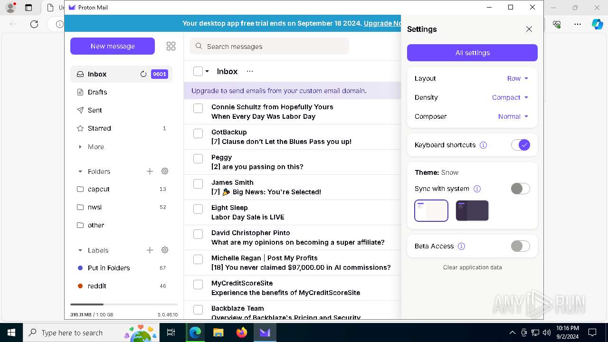Image resolution: width=608 pixels, height=342 pixels.
Task: Check the Eight Sleep email checkbox
Action: coord(198,209)
